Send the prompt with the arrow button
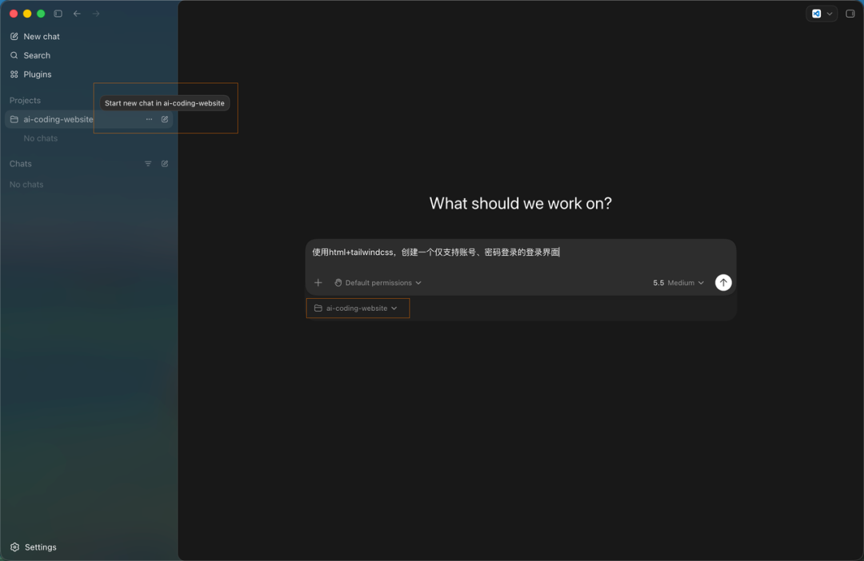 tap(723, 283)
